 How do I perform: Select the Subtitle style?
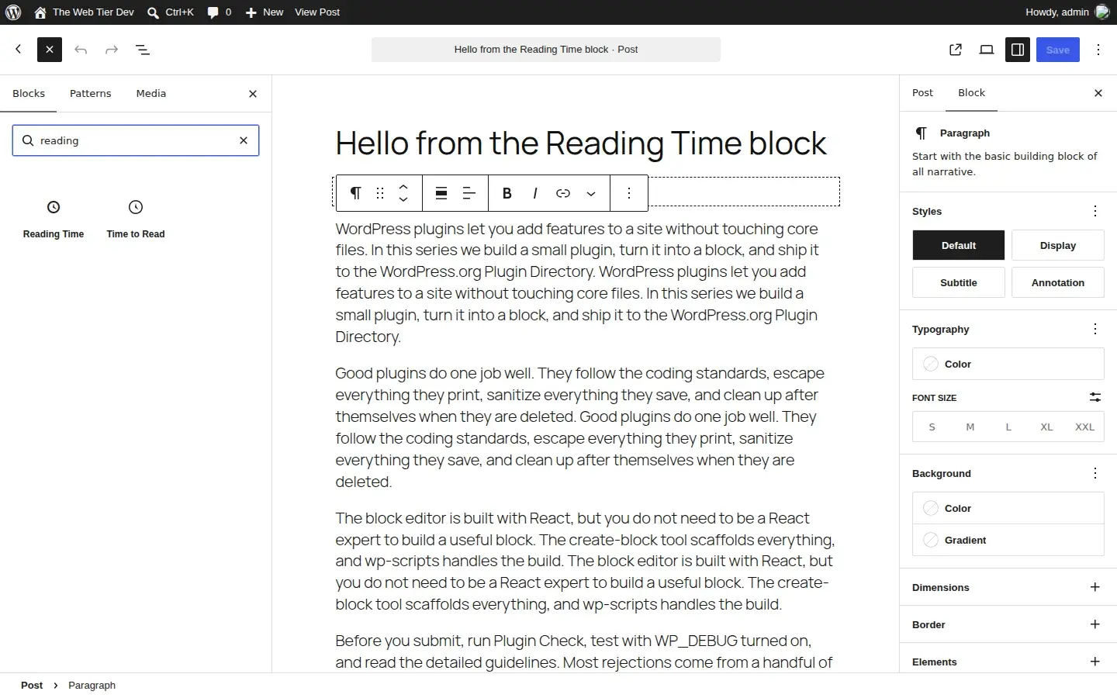[959, 282]
